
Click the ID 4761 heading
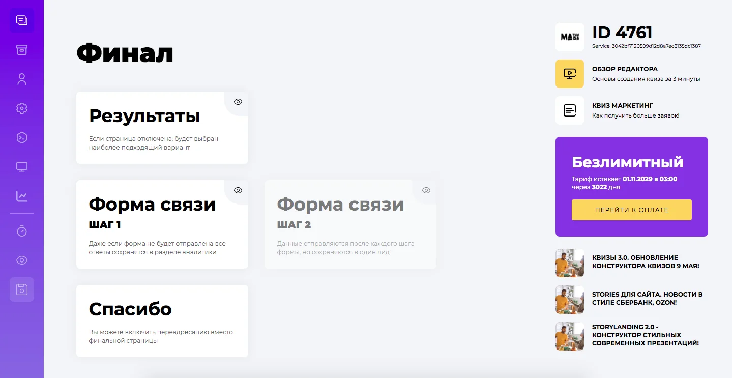(622, 33)
